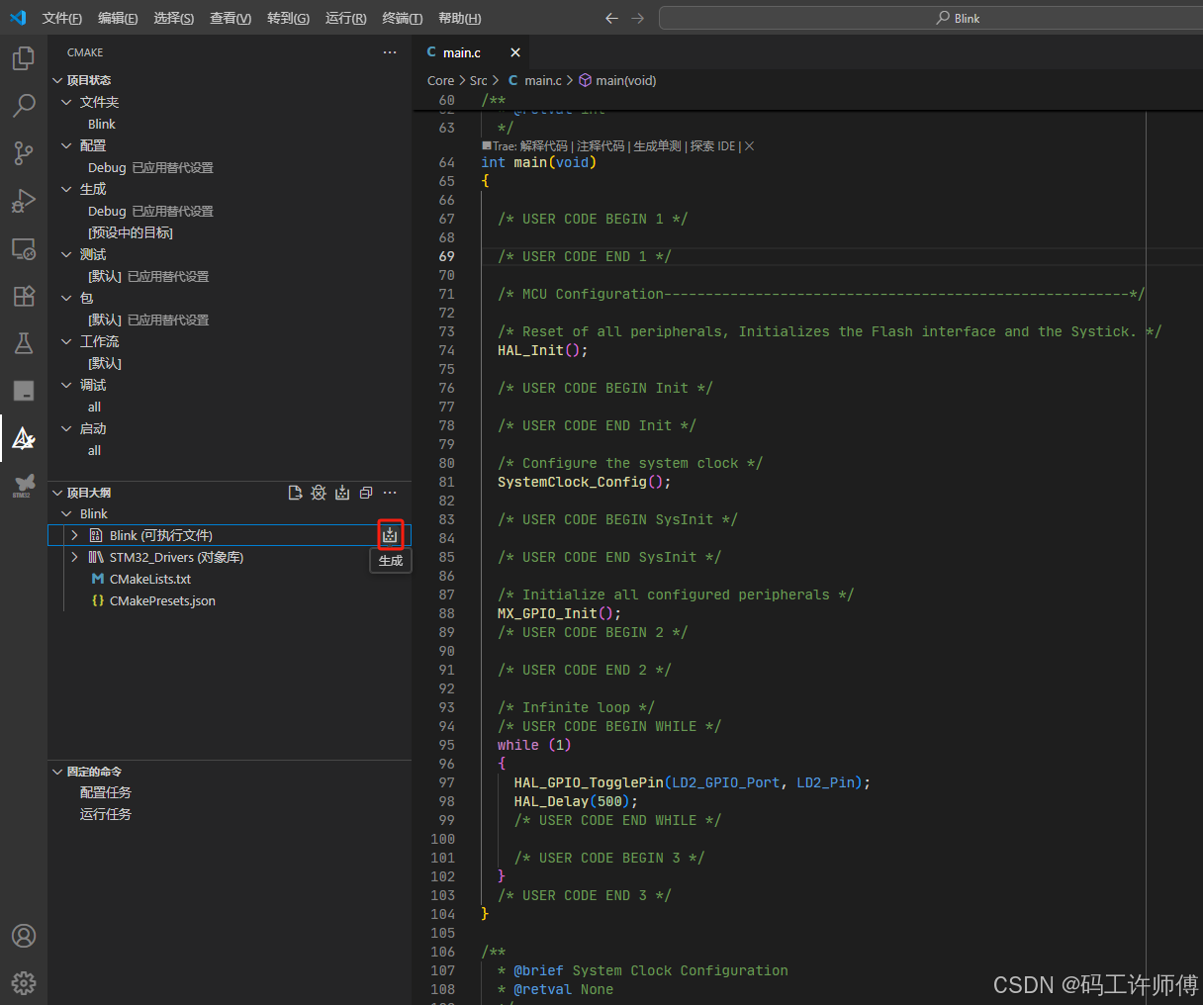Viewport: 1203px width, 1005px height.
Task: Open the Extensions view
Action: tap(24, 296)
